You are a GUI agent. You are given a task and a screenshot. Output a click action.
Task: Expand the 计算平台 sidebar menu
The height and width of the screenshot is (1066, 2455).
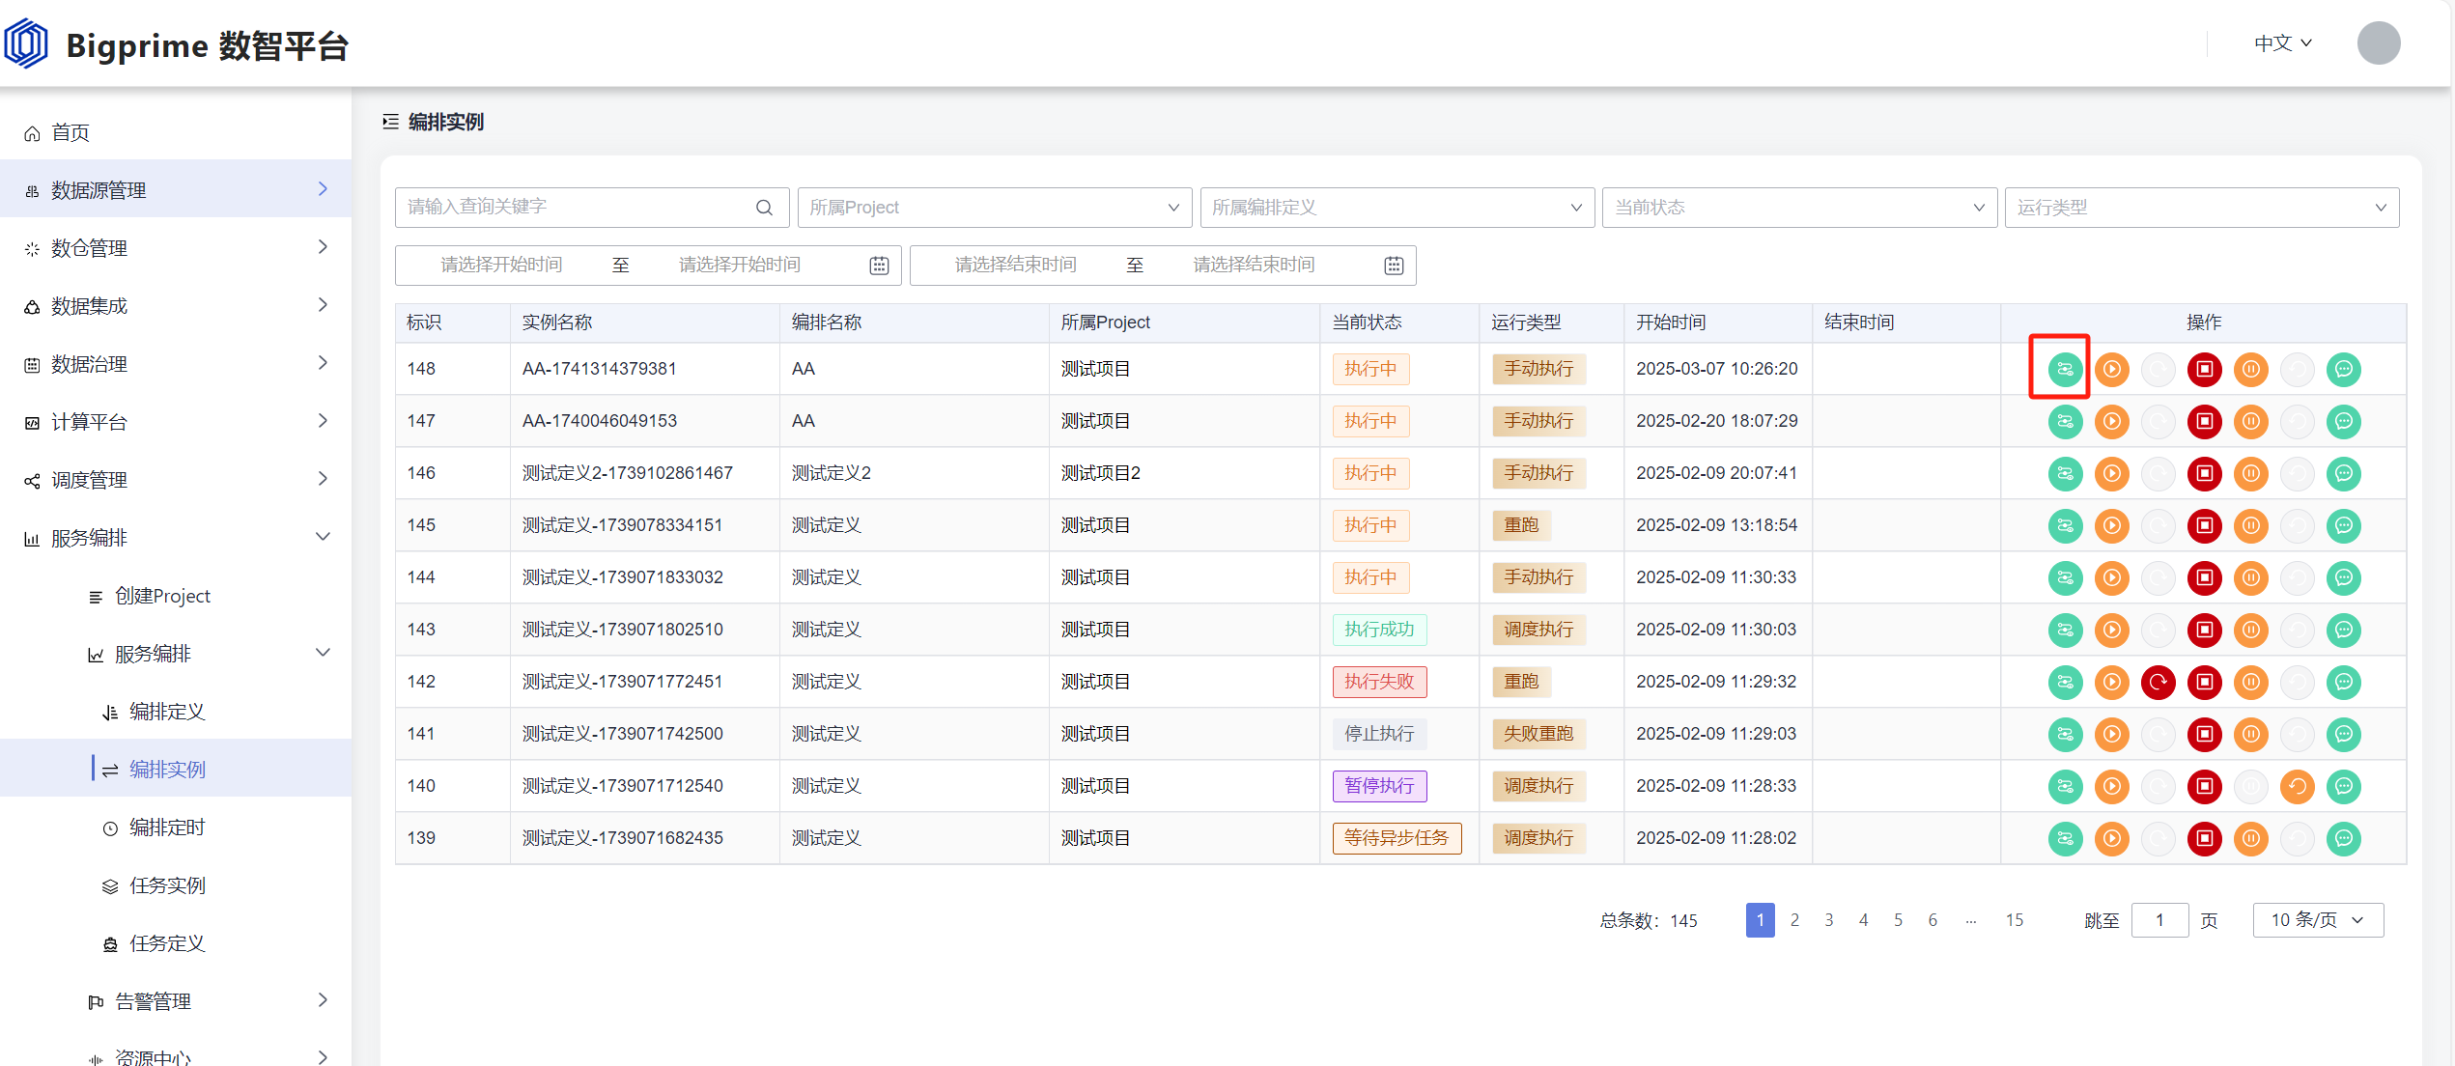(x=176, y=421)
